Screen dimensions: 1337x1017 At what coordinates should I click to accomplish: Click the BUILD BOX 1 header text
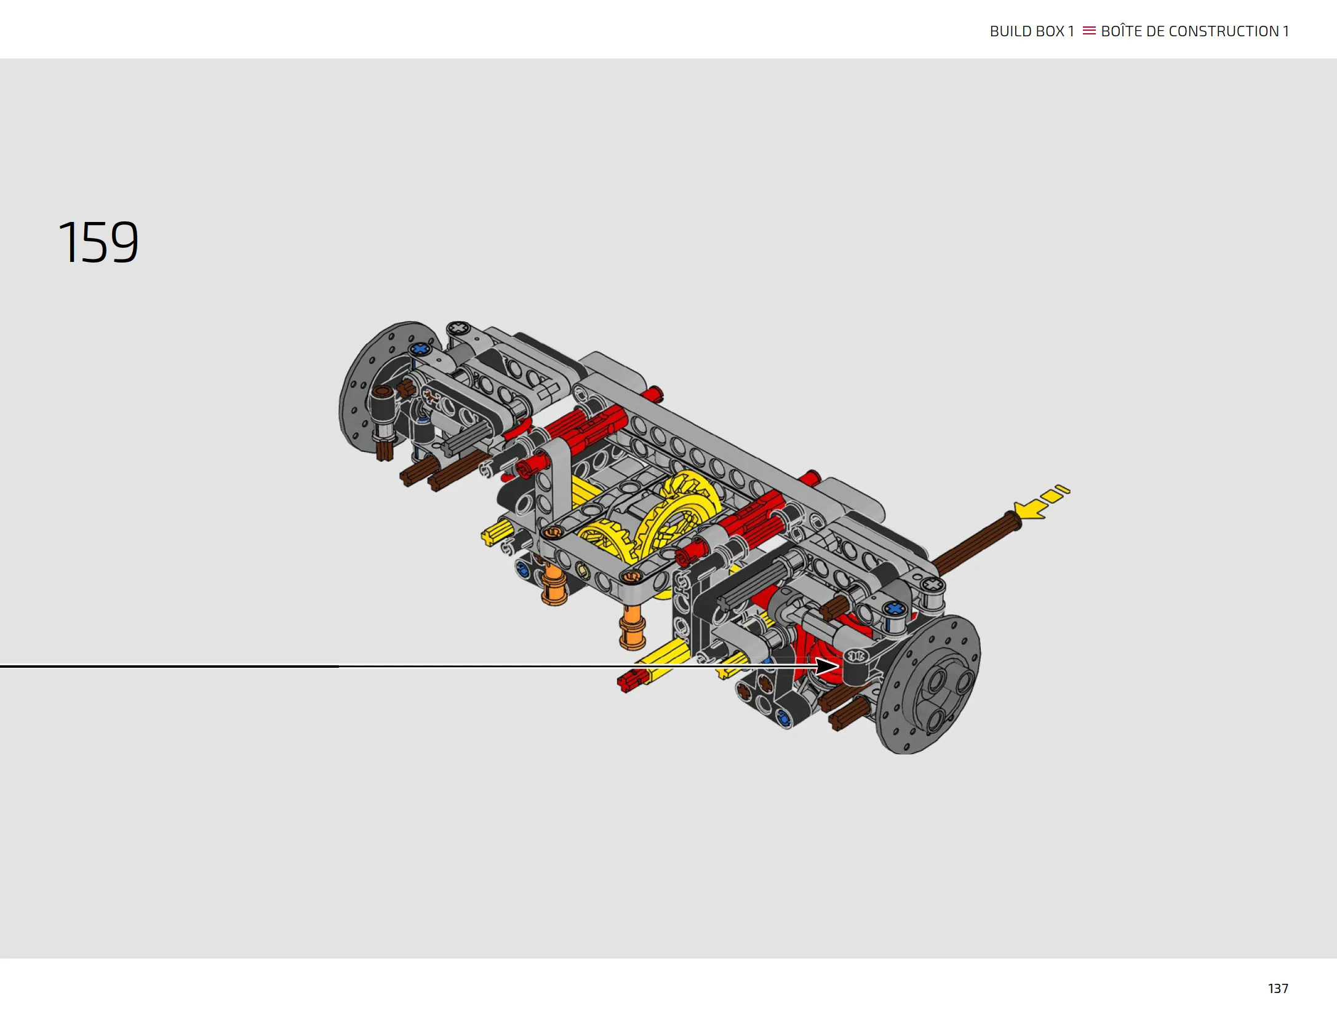(x=1032, y=31)
